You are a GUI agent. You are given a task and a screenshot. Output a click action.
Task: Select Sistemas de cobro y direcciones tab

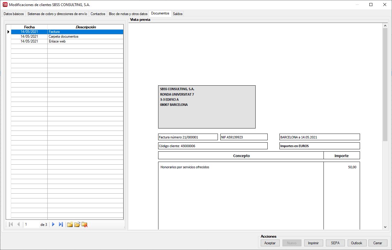57,14
